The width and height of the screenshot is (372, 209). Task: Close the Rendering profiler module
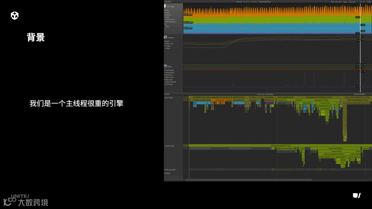(182, 35)
